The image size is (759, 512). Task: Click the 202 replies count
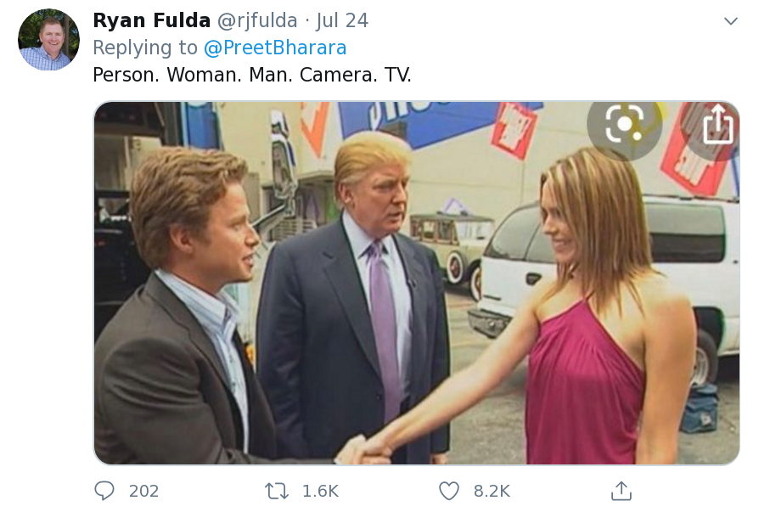143,491
